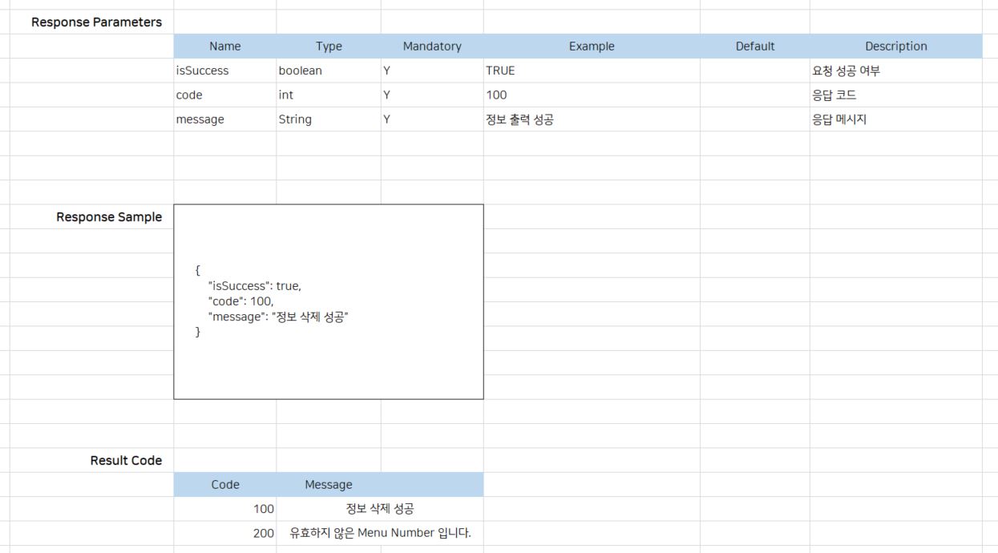Click the result code "200" cell
Image resolution: width=998 pixels, height=553 pixels.
(264, 533)
